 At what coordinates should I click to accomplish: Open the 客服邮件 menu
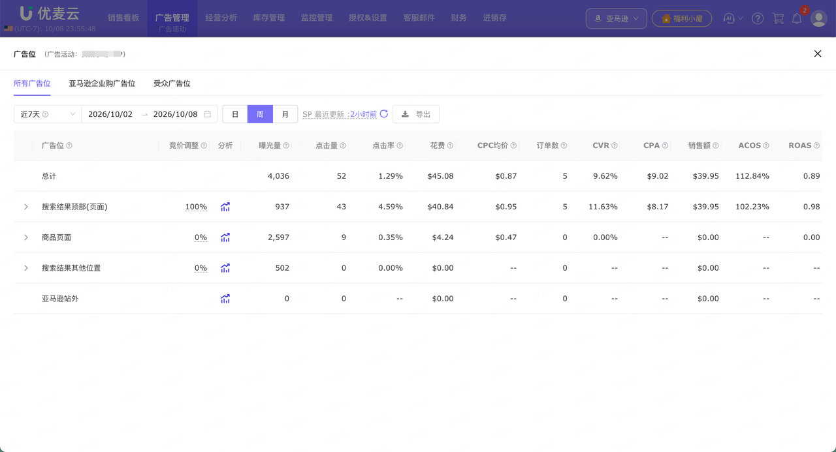[x=419, y=18]
